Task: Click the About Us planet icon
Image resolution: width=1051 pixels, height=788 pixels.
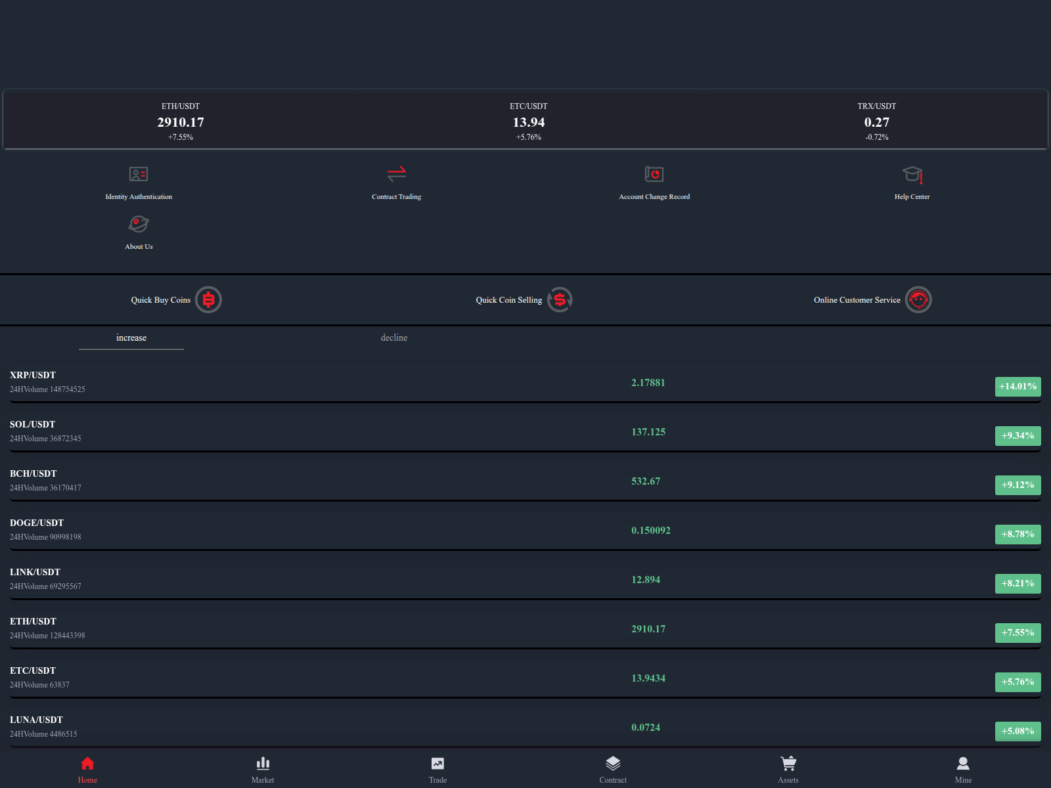Action: pyautogui.click(x=139, y=225)
